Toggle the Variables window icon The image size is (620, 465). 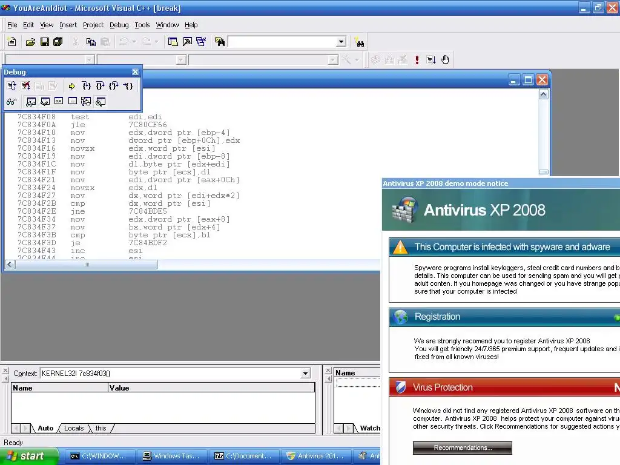tap(45, 102)
